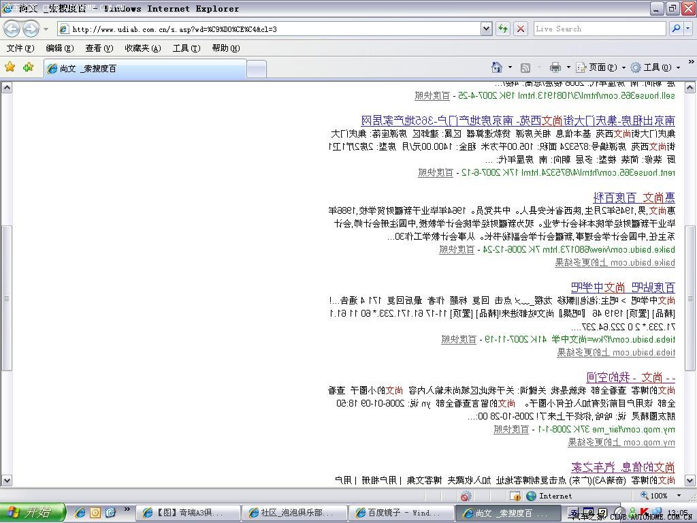The image size is (697, 523).
Task: Open the 收藏夹(A) menu
Action: pos(143,48)
